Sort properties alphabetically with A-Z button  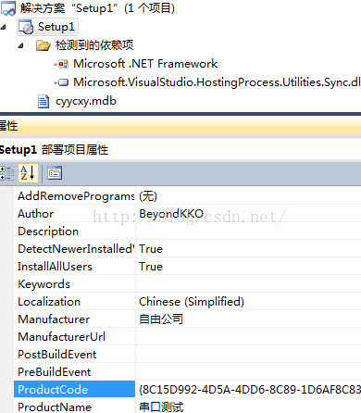[x=28, y=173]
